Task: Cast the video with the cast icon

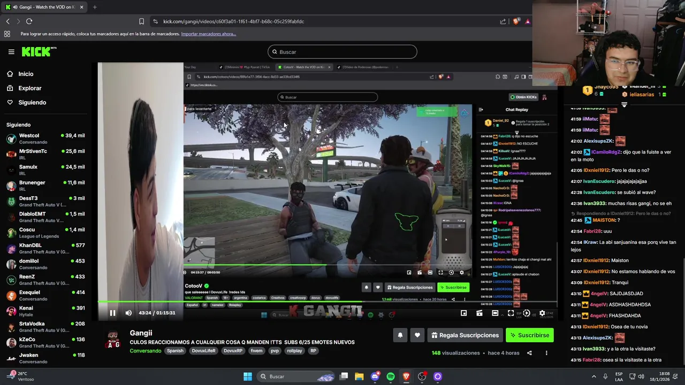Action: 479,313
